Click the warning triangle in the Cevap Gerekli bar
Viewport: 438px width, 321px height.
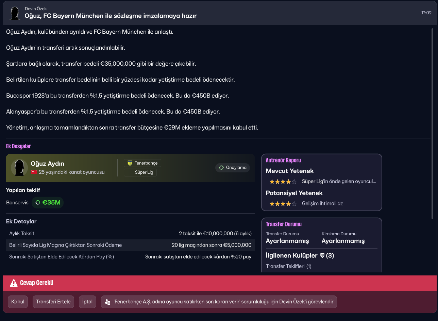pos(14,283)
